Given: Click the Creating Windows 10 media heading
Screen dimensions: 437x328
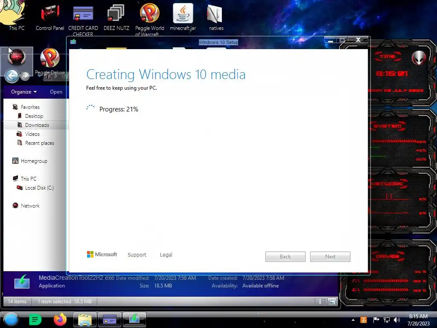Looking at the screenshot, I should pos(166,74).
